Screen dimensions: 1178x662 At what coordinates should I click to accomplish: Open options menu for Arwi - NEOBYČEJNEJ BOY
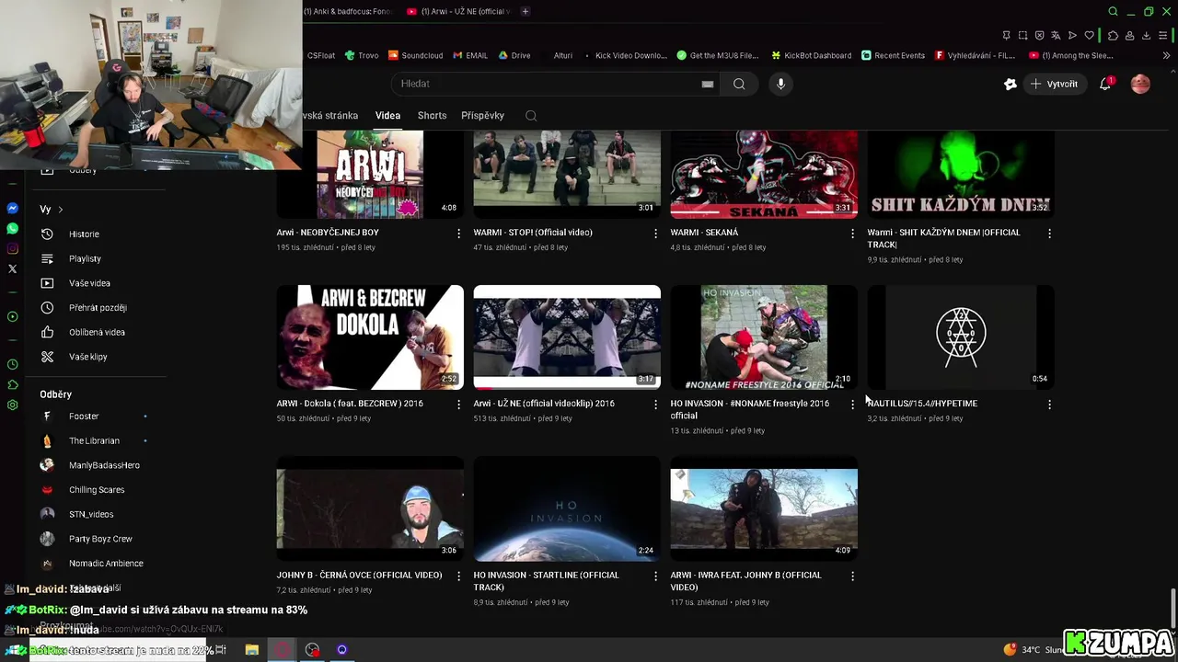coord(458,234)
